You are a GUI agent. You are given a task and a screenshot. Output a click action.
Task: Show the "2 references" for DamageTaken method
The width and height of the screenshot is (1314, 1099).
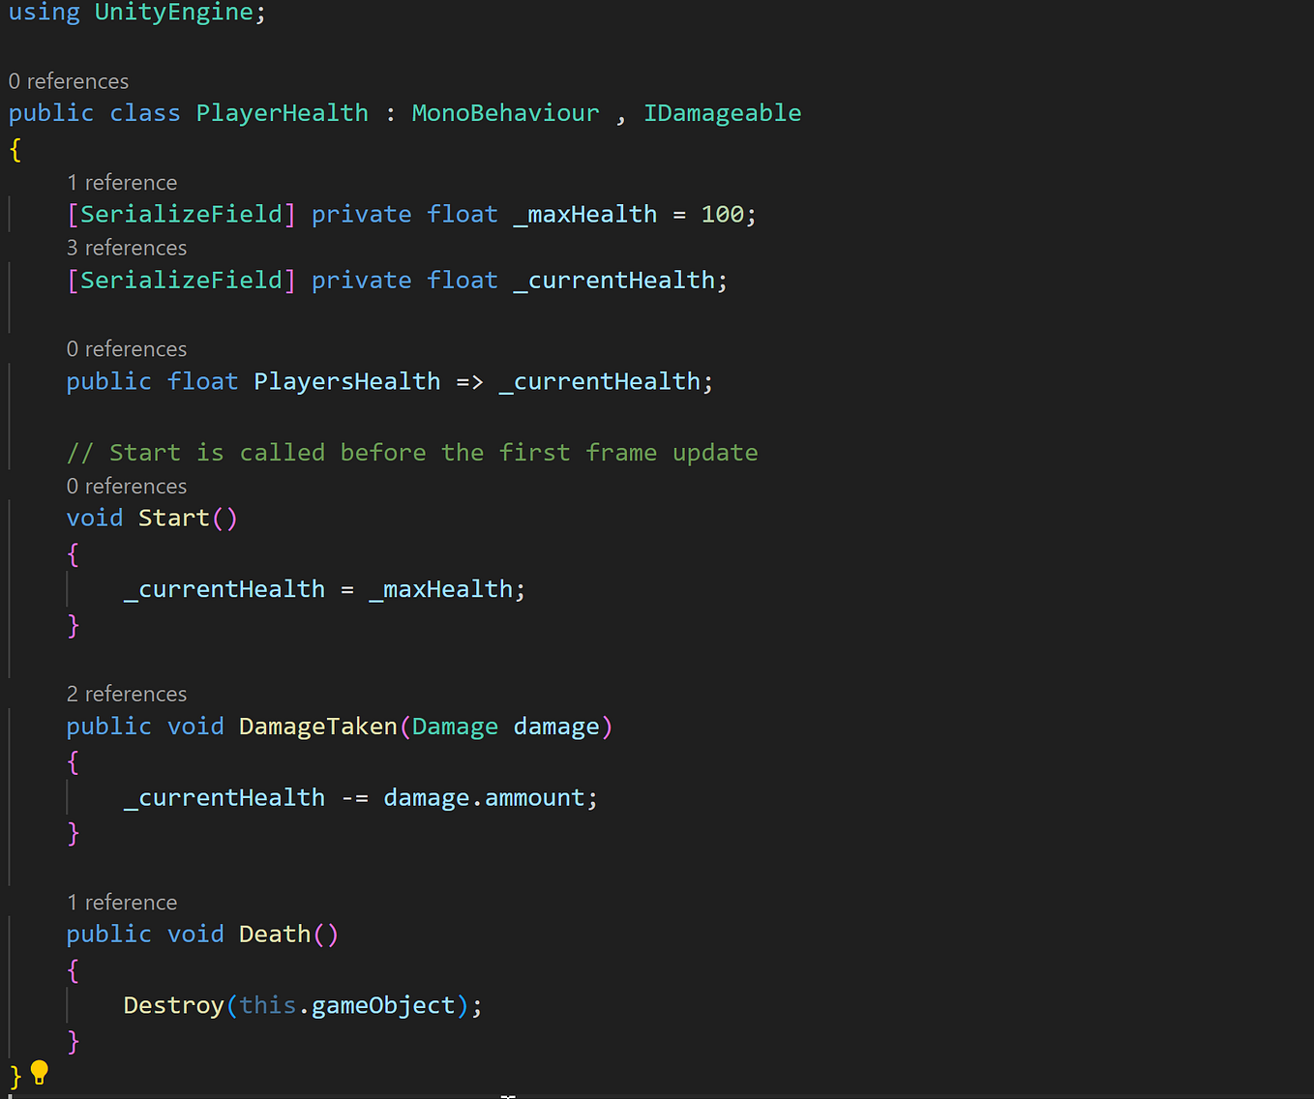126,694
